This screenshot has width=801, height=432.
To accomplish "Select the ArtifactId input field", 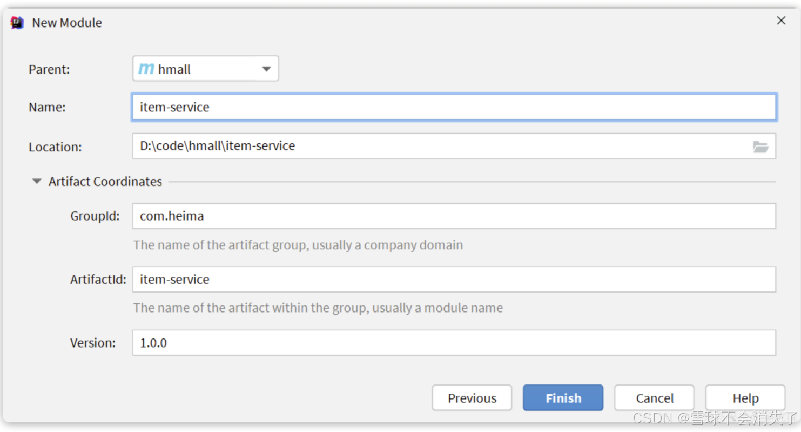I will (x=454, y=279).
